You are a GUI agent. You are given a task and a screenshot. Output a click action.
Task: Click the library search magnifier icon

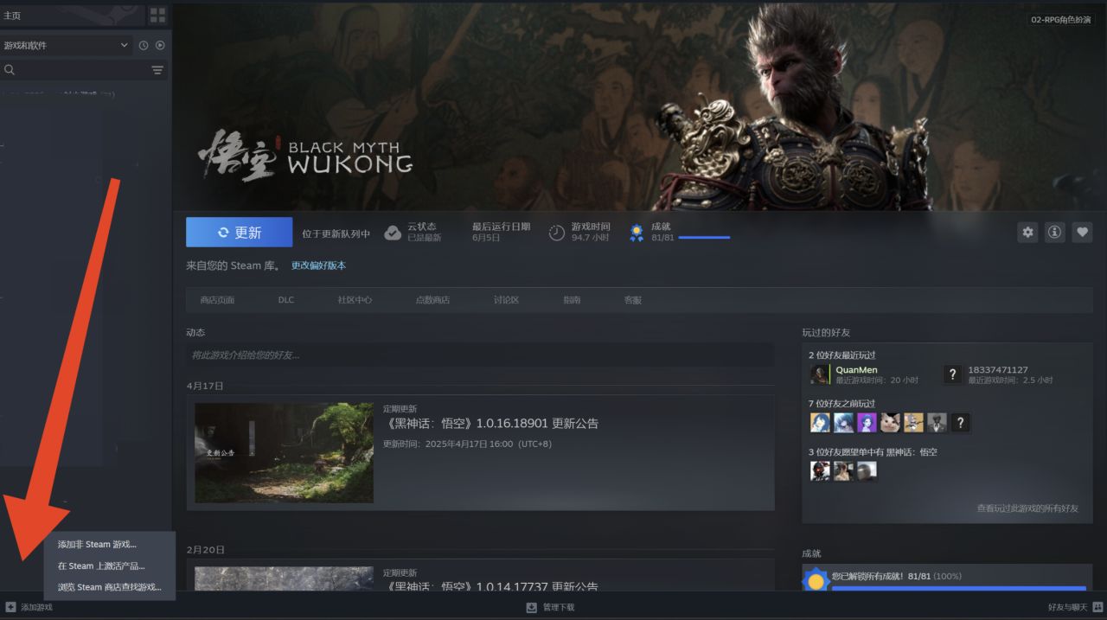[x=10, y=70]
